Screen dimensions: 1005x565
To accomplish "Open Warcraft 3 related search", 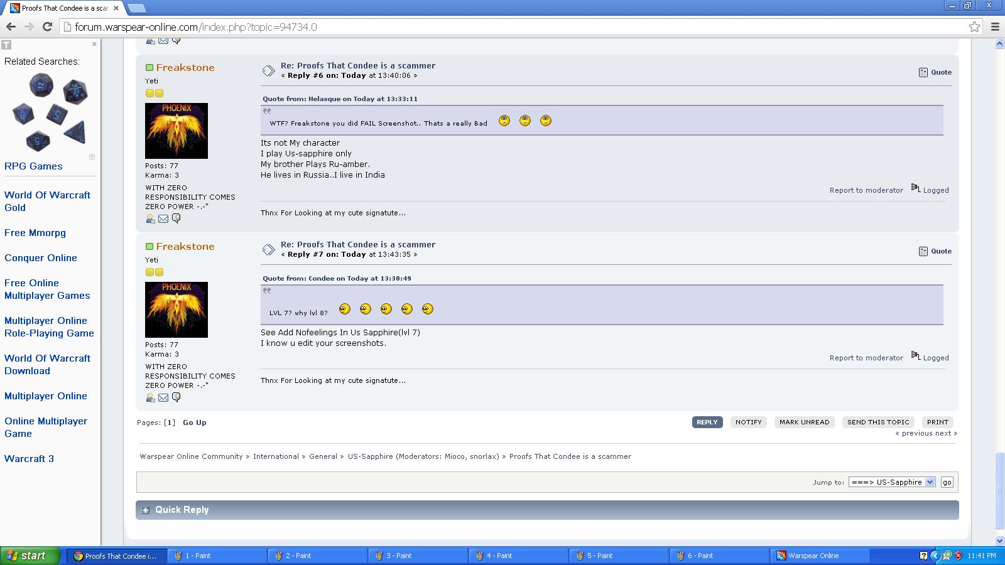I will point(29,459).
